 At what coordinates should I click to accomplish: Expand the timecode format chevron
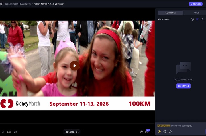(83, 132)
